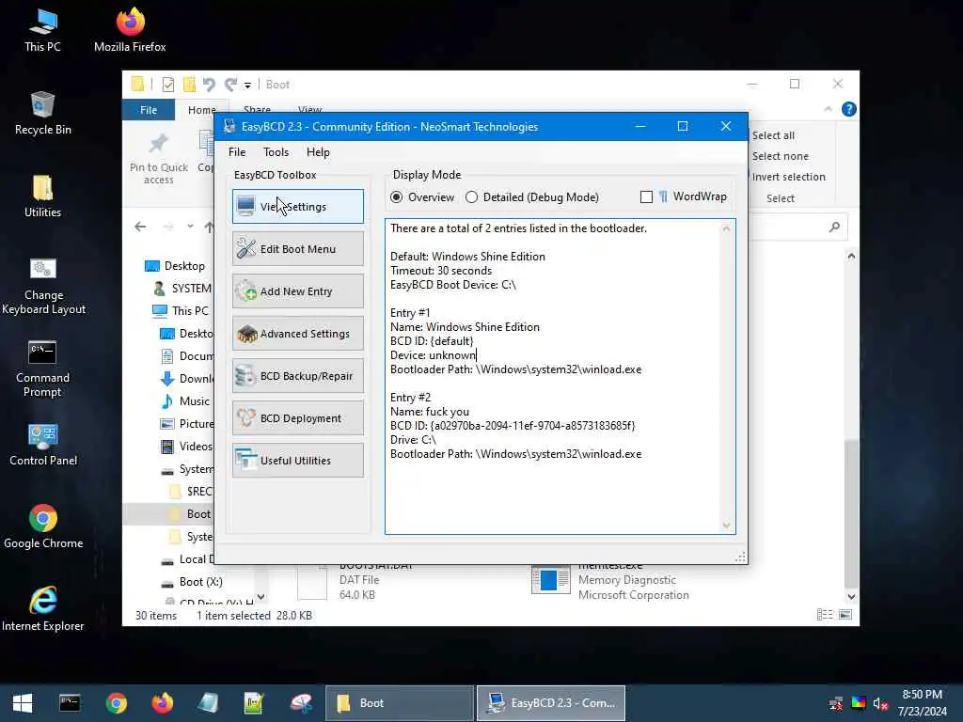Select Desktop in Explorer navigation tree
Screen dimensions: 963x722
[176, 266]
